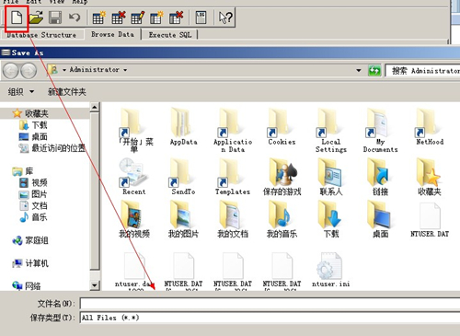
Task: Click the green refresh button
Action: tap(374, 71)
